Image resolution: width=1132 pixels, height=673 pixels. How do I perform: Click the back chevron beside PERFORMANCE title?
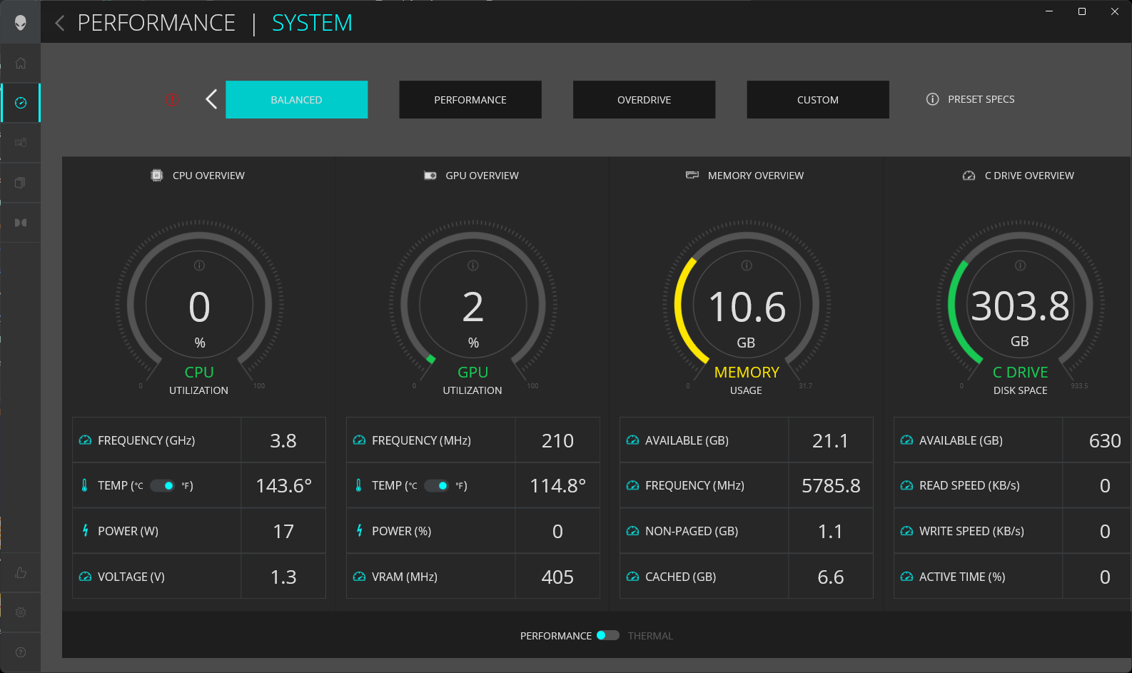60,24
